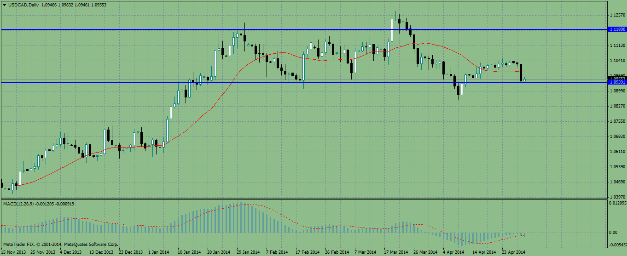Click the 1.06110 price axis label
Screen dimensions: 627x256
tap(617, 151)
